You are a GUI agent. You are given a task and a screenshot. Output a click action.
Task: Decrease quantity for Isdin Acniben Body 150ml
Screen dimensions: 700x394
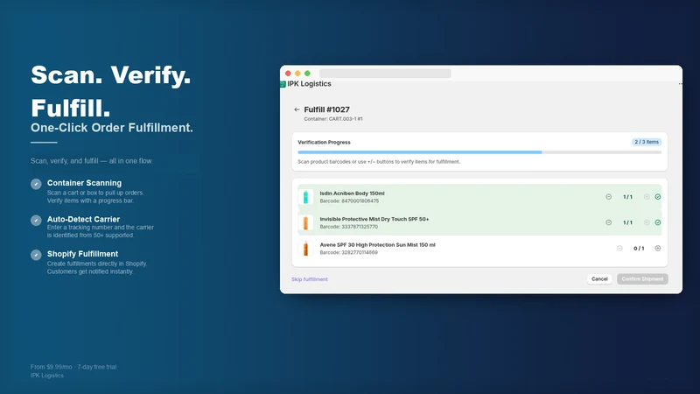point(608,196)
